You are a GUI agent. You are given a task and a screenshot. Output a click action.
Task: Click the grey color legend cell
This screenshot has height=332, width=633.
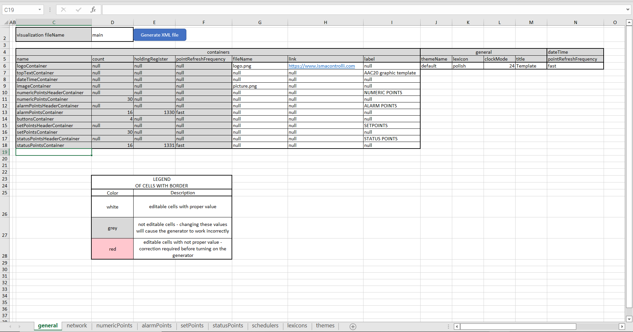112,228
